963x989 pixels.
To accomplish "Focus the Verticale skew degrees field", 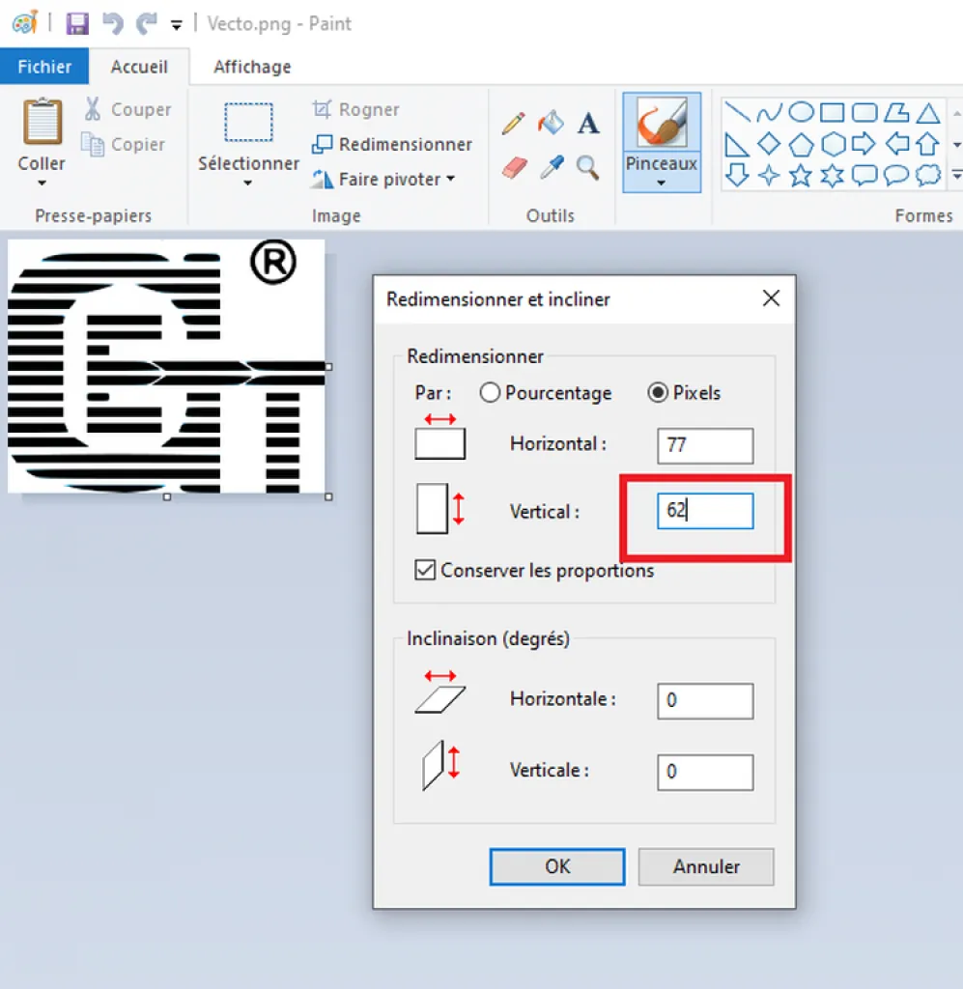I will click(x=705, y=772).
